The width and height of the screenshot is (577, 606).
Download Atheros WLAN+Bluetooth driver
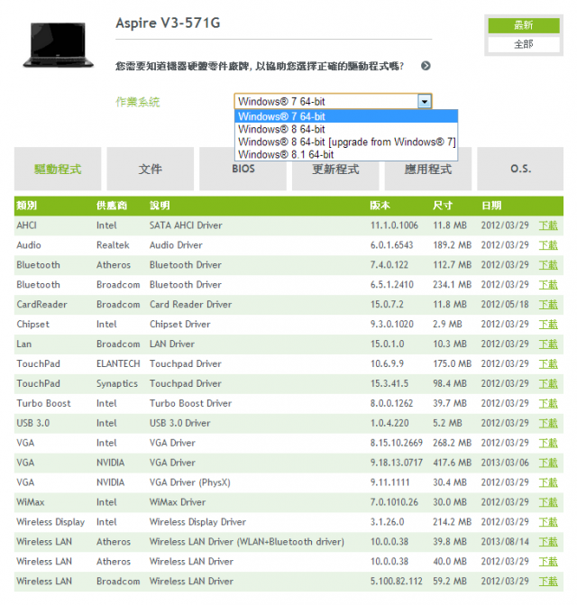pyautogui.click(x=548, y=542)
